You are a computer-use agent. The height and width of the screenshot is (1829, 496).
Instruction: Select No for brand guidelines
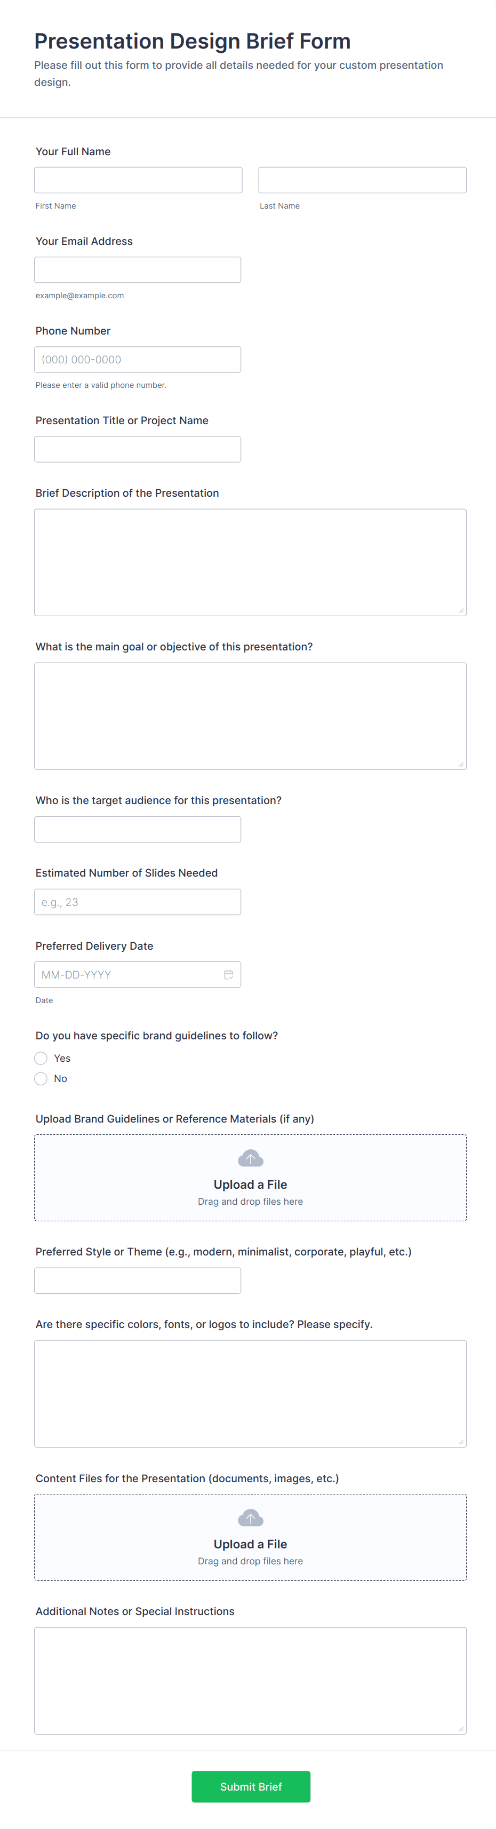41,1078
